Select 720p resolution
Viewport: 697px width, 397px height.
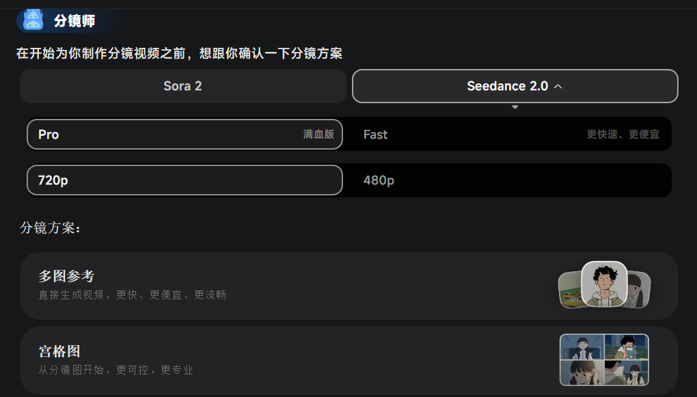(x=184, y=180)
